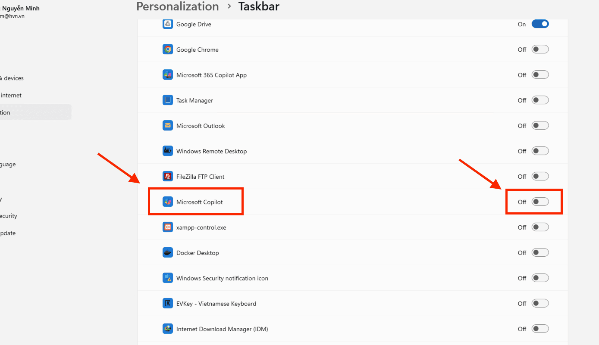The image size is (599, 345).
Task: Disable the Google Drive taskbar toggle
Action: coord(540,24)
